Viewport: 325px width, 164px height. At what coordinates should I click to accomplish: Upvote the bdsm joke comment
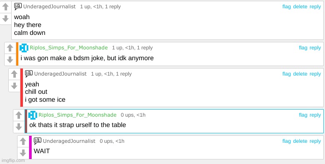coord(10,48)
